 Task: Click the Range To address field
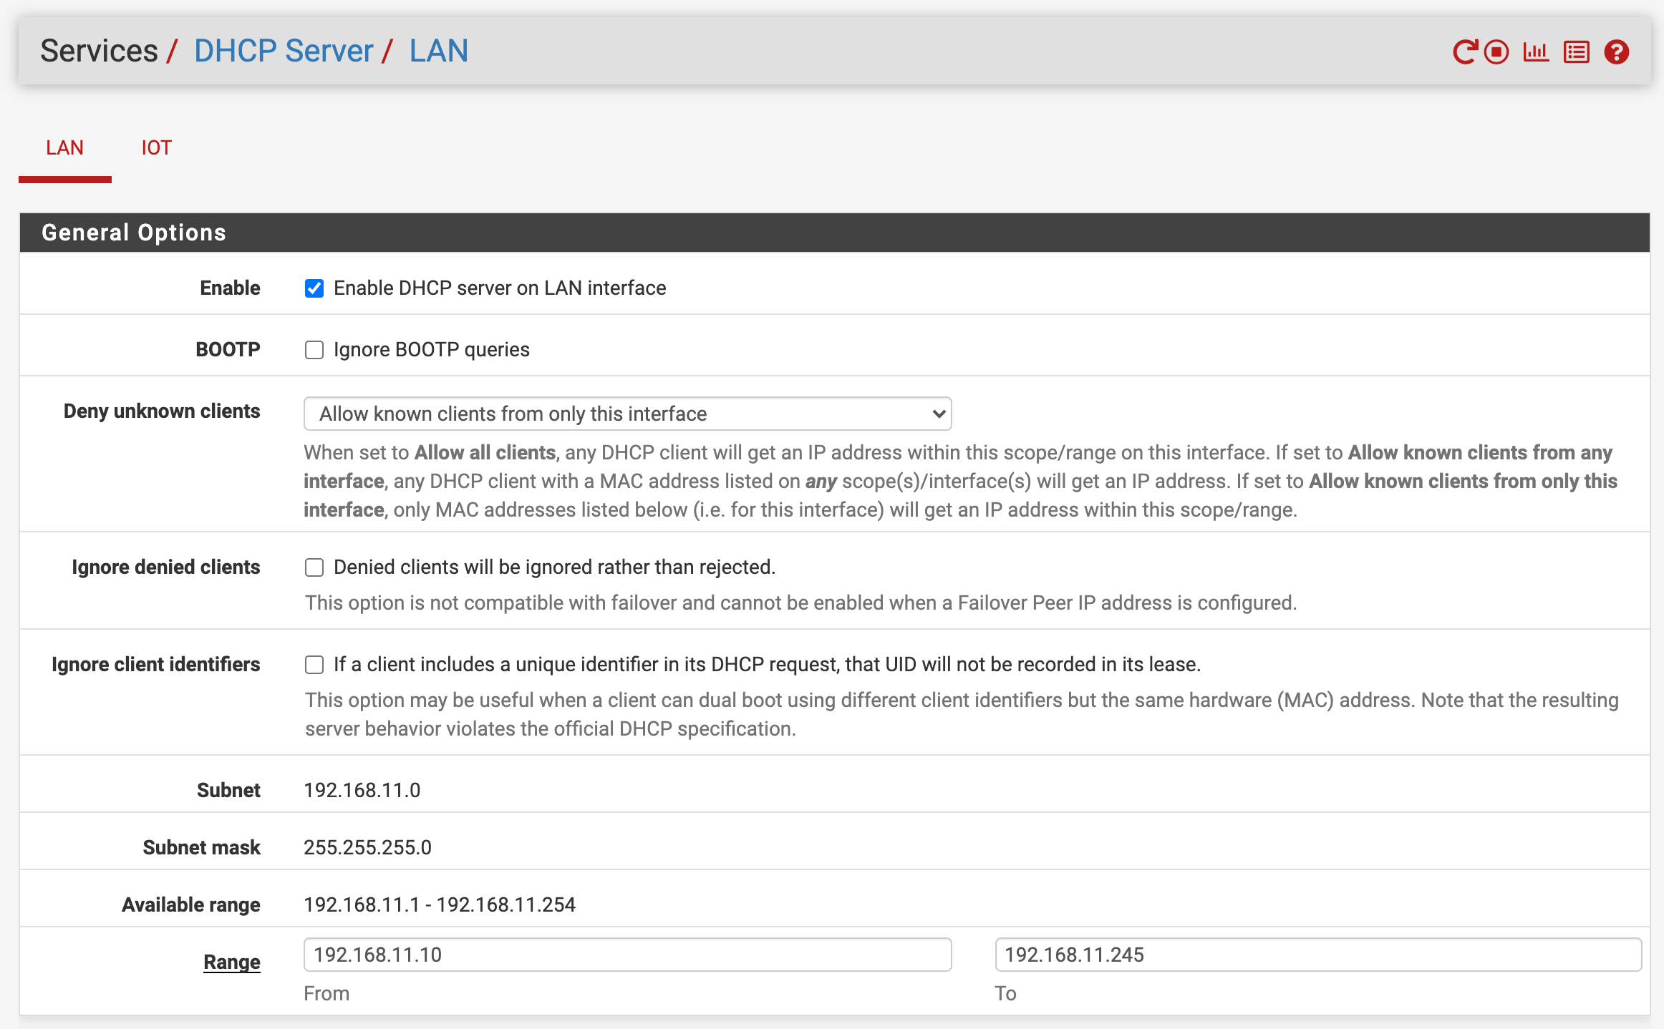click(x=1317, y=955)
